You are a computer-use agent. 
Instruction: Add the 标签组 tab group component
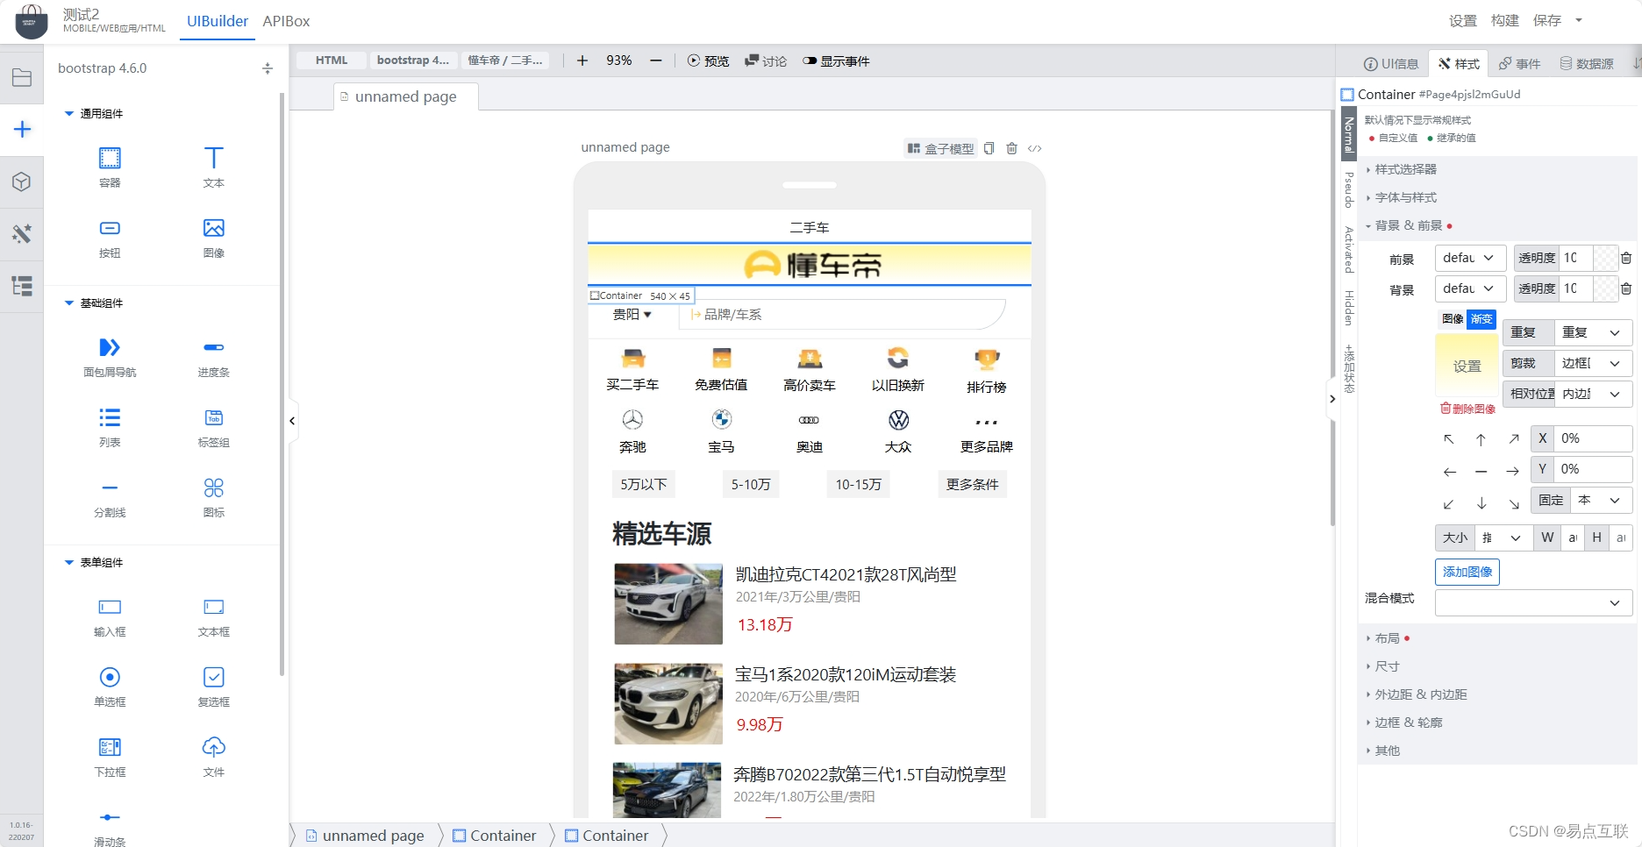click(x=214, y=427)
